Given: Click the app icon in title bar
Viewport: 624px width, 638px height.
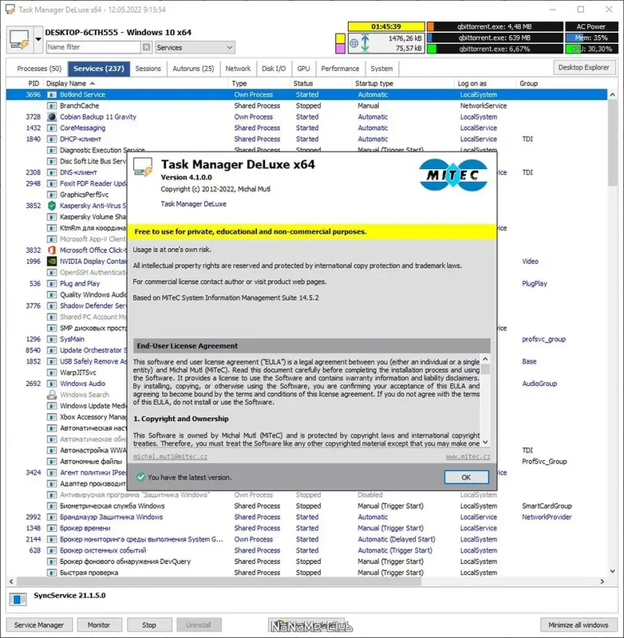Looking at the screenshot, I should point(10,10).
